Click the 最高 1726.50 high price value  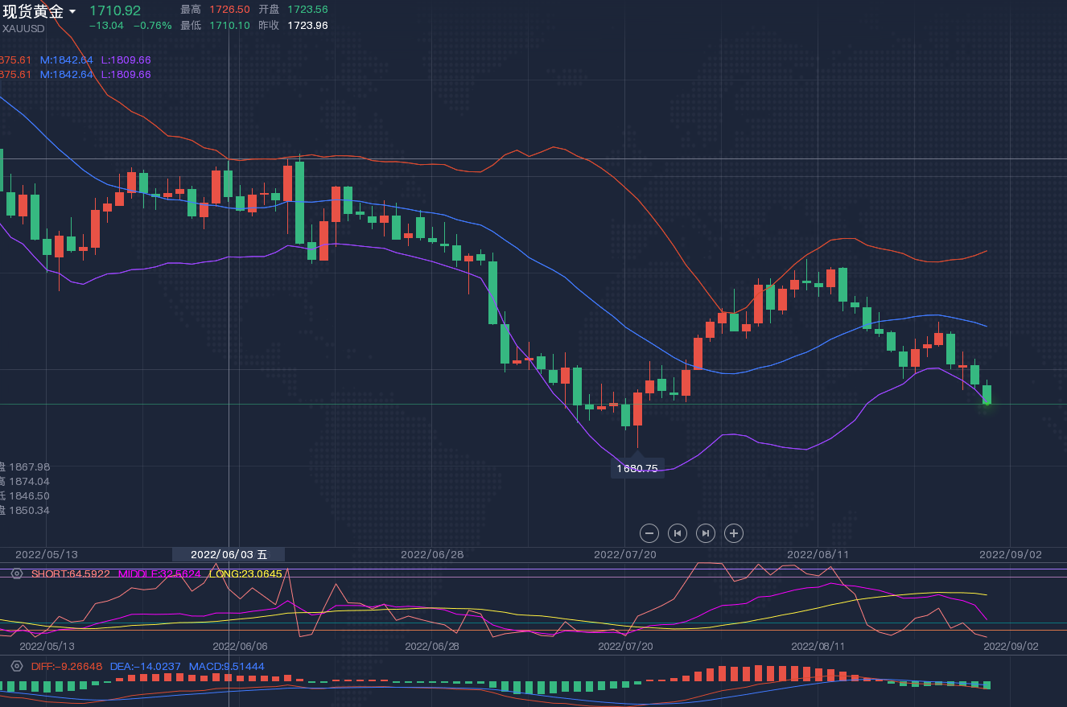229,10
